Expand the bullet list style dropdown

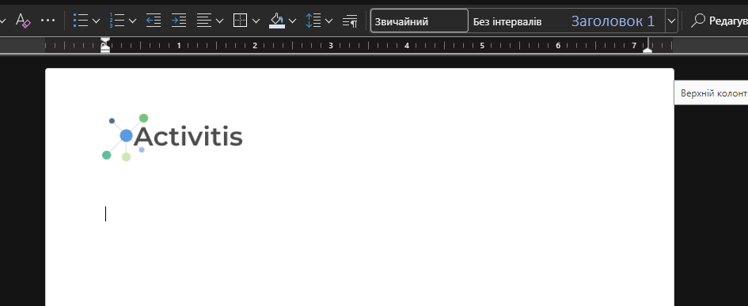[x=96, y=21]
